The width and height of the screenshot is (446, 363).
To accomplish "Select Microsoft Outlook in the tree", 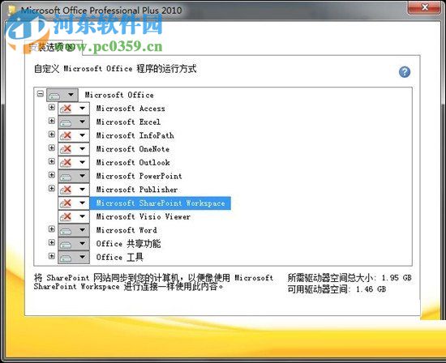I will coord(133,162).
